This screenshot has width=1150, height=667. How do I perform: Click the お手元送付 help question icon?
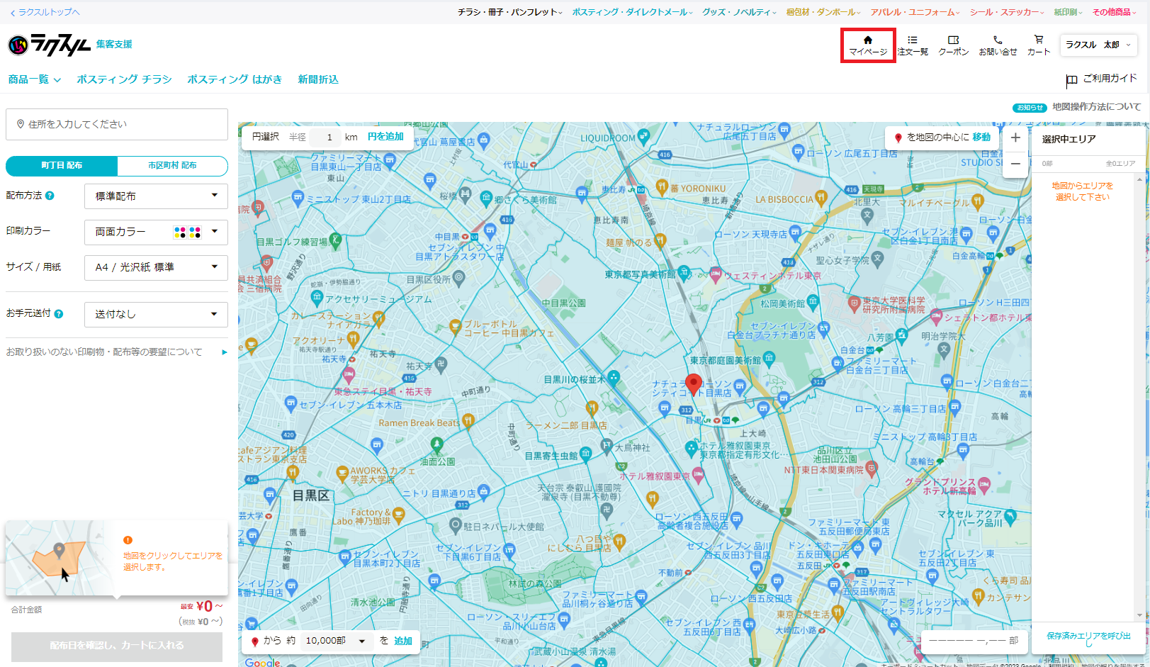coord(59,313)
